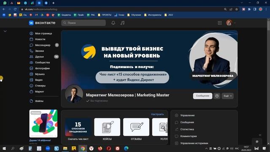Open Windows Start menu
The image size is (270, 152).
coord(4,148)
